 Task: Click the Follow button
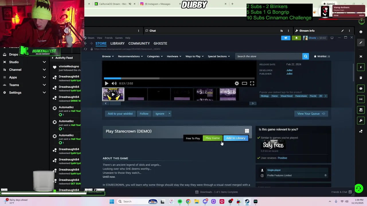point(144,114)
